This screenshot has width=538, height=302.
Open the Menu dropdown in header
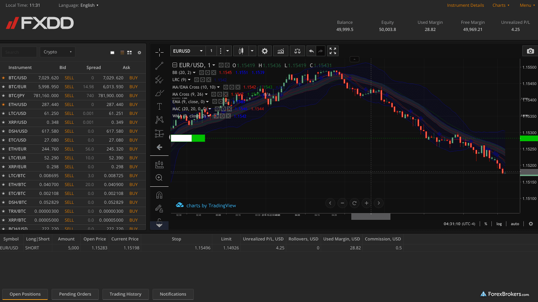click(x=527, y=5)
